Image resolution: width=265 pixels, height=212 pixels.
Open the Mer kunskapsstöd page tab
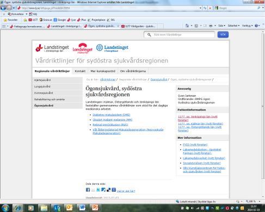point(103,71)
